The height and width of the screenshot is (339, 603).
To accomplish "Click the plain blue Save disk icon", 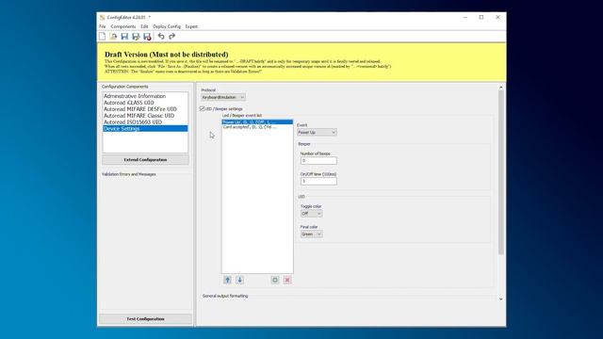I will coord(124,36).
